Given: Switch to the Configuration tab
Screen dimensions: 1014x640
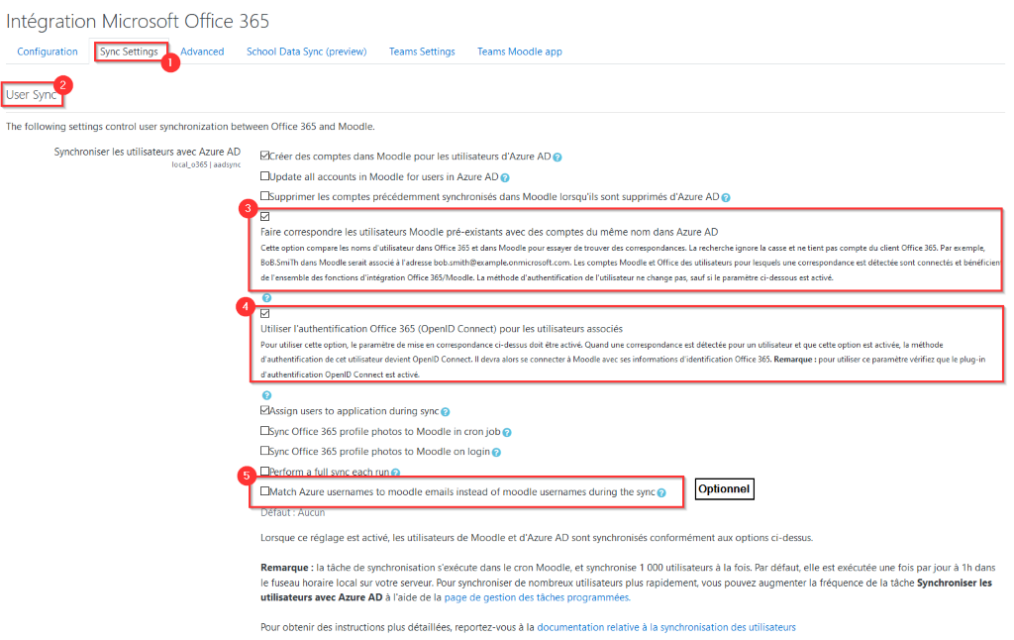Looking at the screenshot, I should (48, 52).
